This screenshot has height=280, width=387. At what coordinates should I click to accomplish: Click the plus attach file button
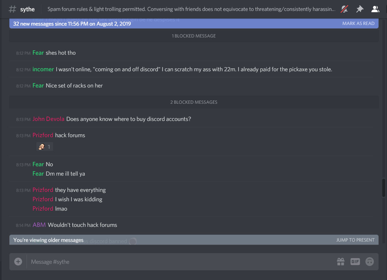pos(18,262)
